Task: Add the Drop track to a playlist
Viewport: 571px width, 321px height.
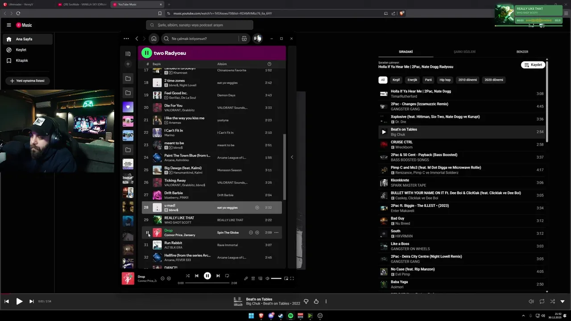Action: point(257,232)
